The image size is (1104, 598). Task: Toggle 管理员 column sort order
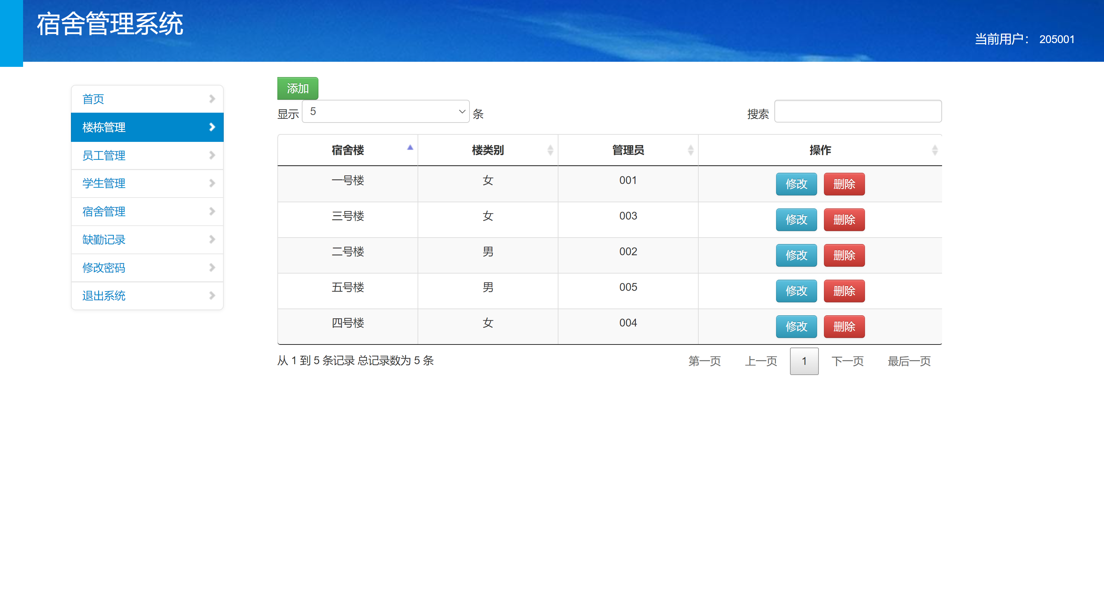pyautogui.click(x=691, y=150)
